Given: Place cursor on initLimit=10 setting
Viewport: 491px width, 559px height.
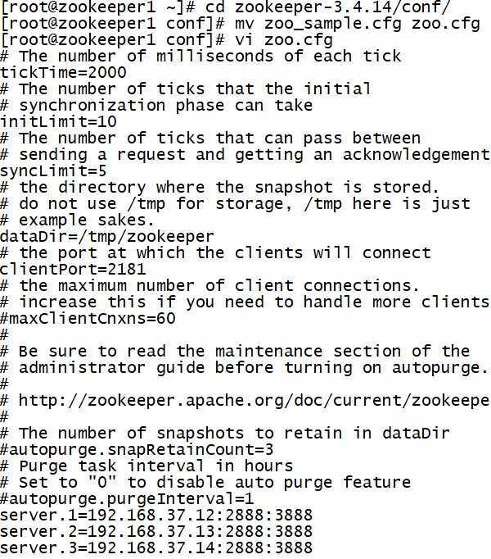Looking at the screenshot, I should click(58, 122).
